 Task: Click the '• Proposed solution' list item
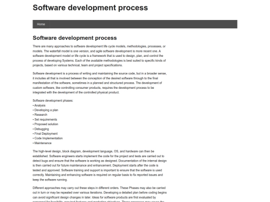click(x=45, y=124)
